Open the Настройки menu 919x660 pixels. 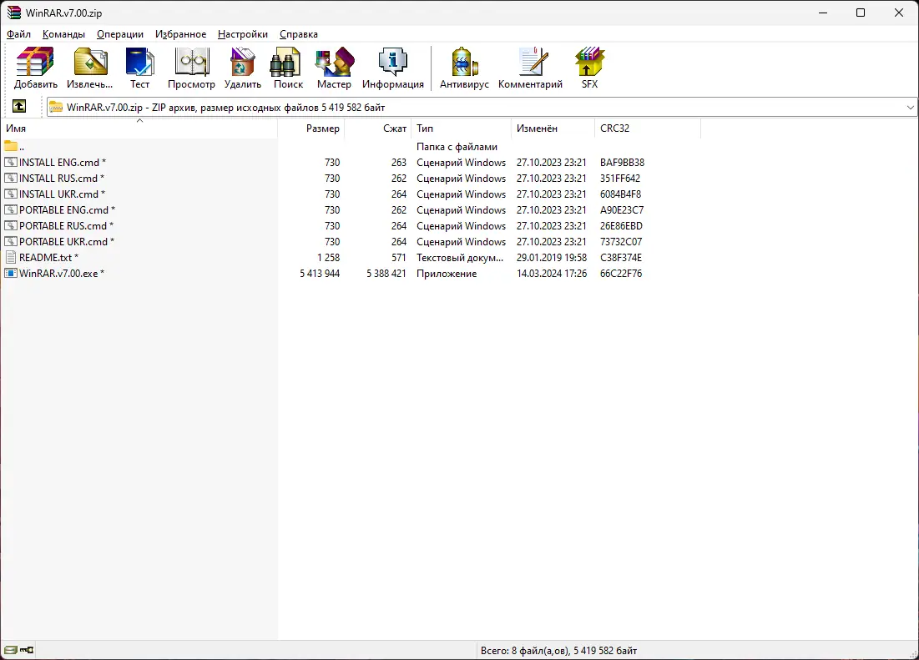click(x=243, y=34)
